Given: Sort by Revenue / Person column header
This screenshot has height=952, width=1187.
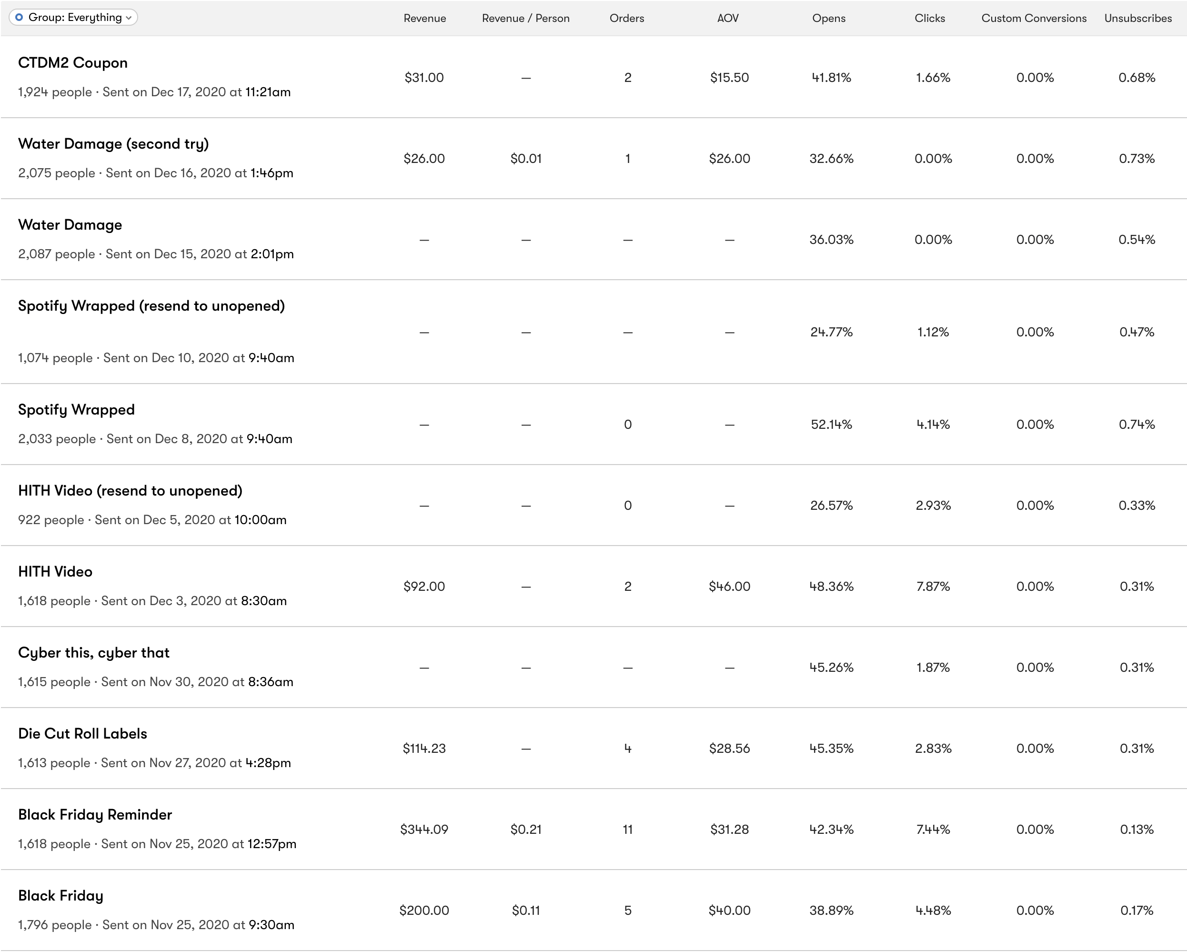Looking at the screenshot, I should coord(525,18).
